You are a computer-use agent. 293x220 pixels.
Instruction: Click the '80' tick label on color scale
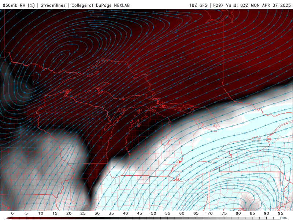click(x=238, y=213)
